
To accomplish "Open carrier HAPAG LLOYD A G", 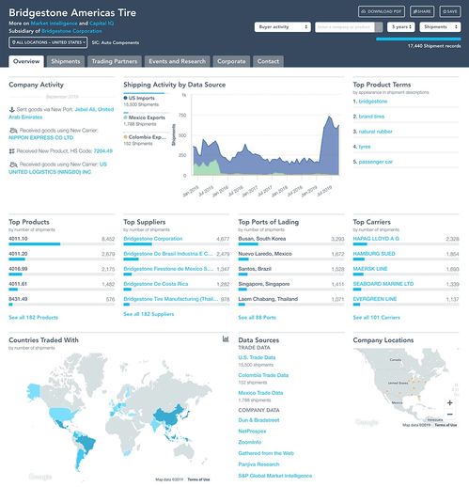I will tap(376, 239).
